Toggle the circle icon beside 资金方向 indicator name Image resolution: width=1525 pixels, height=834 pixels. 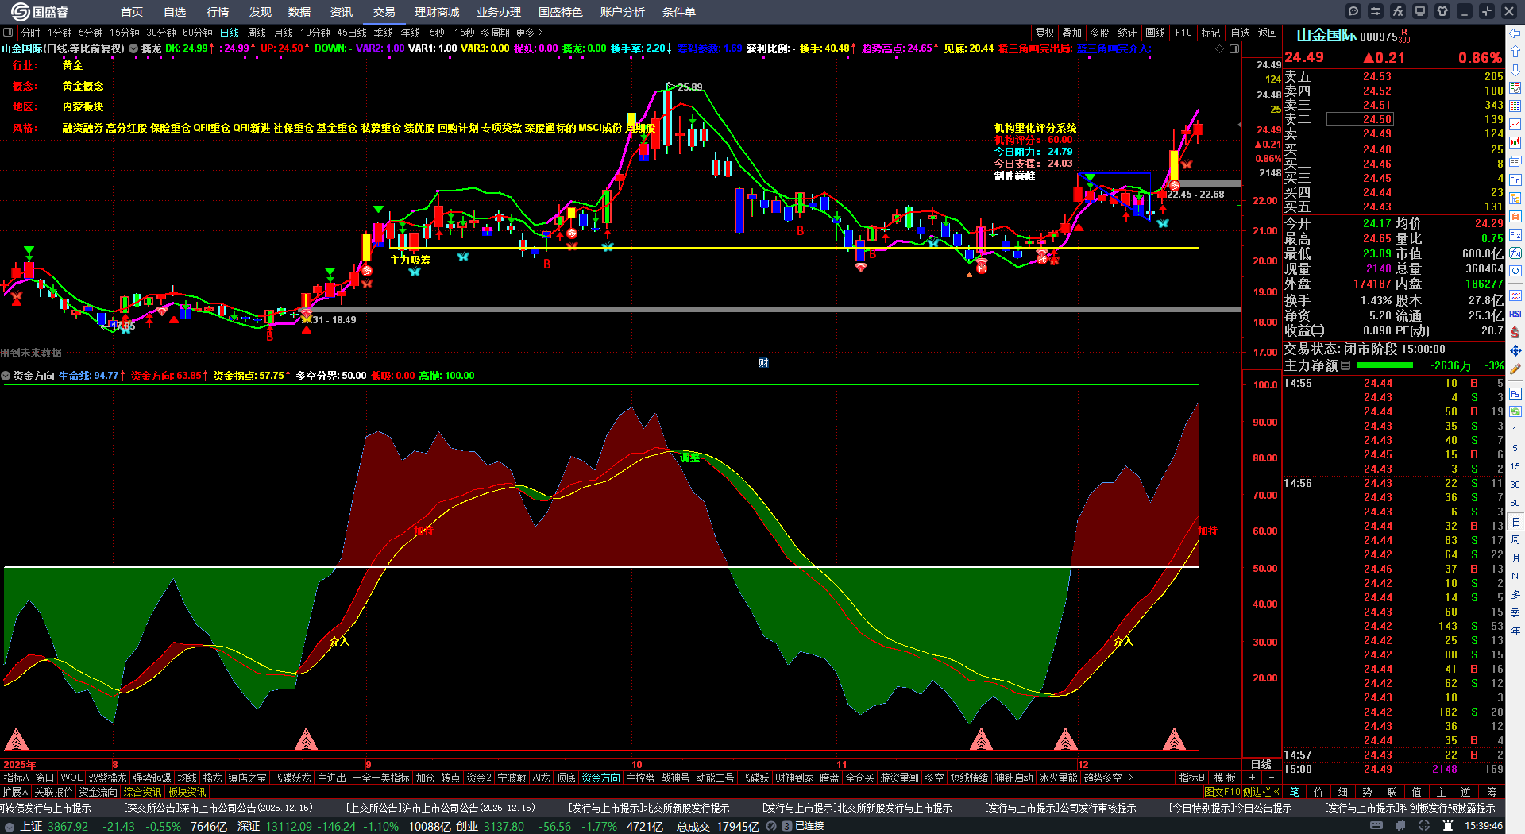6,376
